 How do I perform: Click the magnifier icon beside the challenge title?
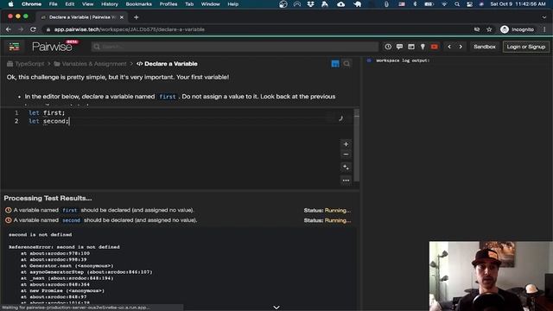pos(347,63)
